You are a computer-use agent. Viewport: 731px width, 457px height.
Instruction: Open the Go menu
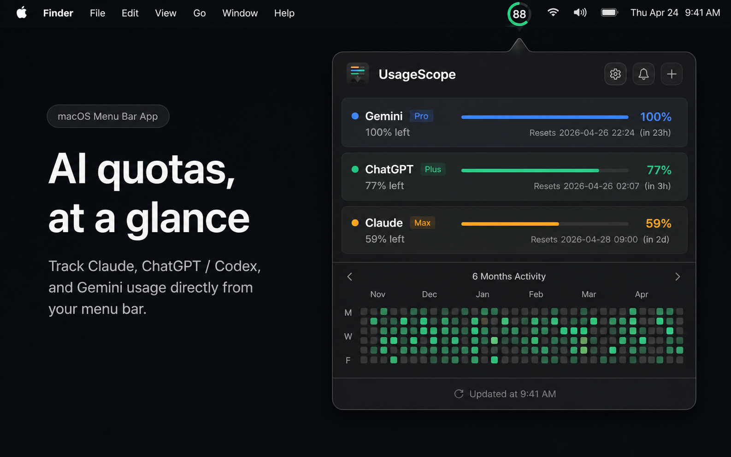(x=199, y=13)
